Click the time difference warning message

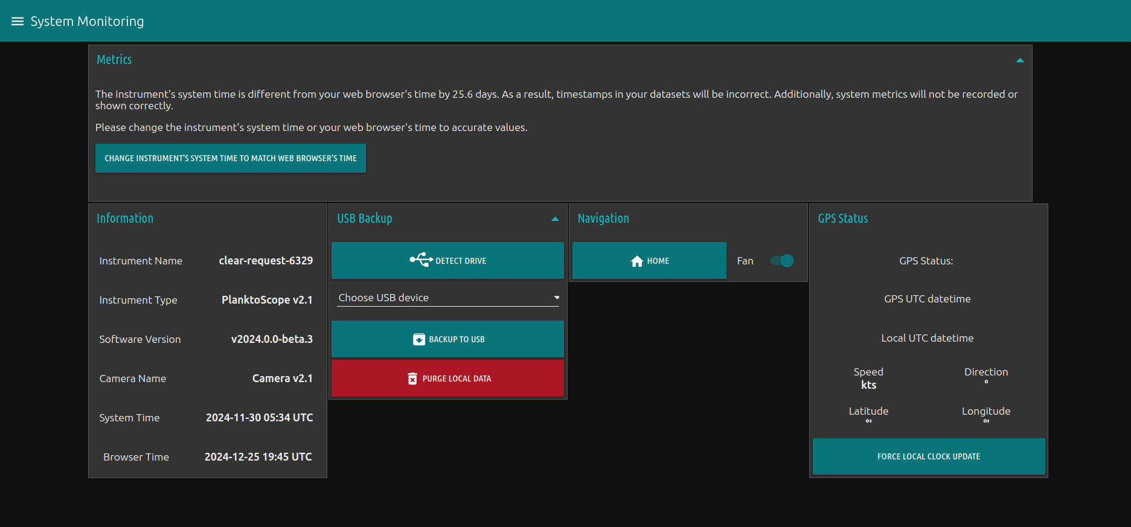[557, 100]
